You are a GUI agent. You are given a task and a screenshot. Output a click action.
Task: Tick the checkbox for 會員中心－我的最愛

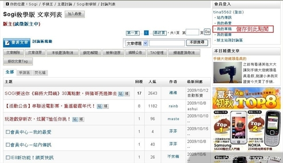8,132
